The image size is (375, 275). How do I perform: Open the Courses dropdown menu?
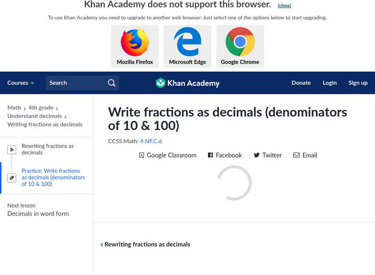[x=21, y=83]
